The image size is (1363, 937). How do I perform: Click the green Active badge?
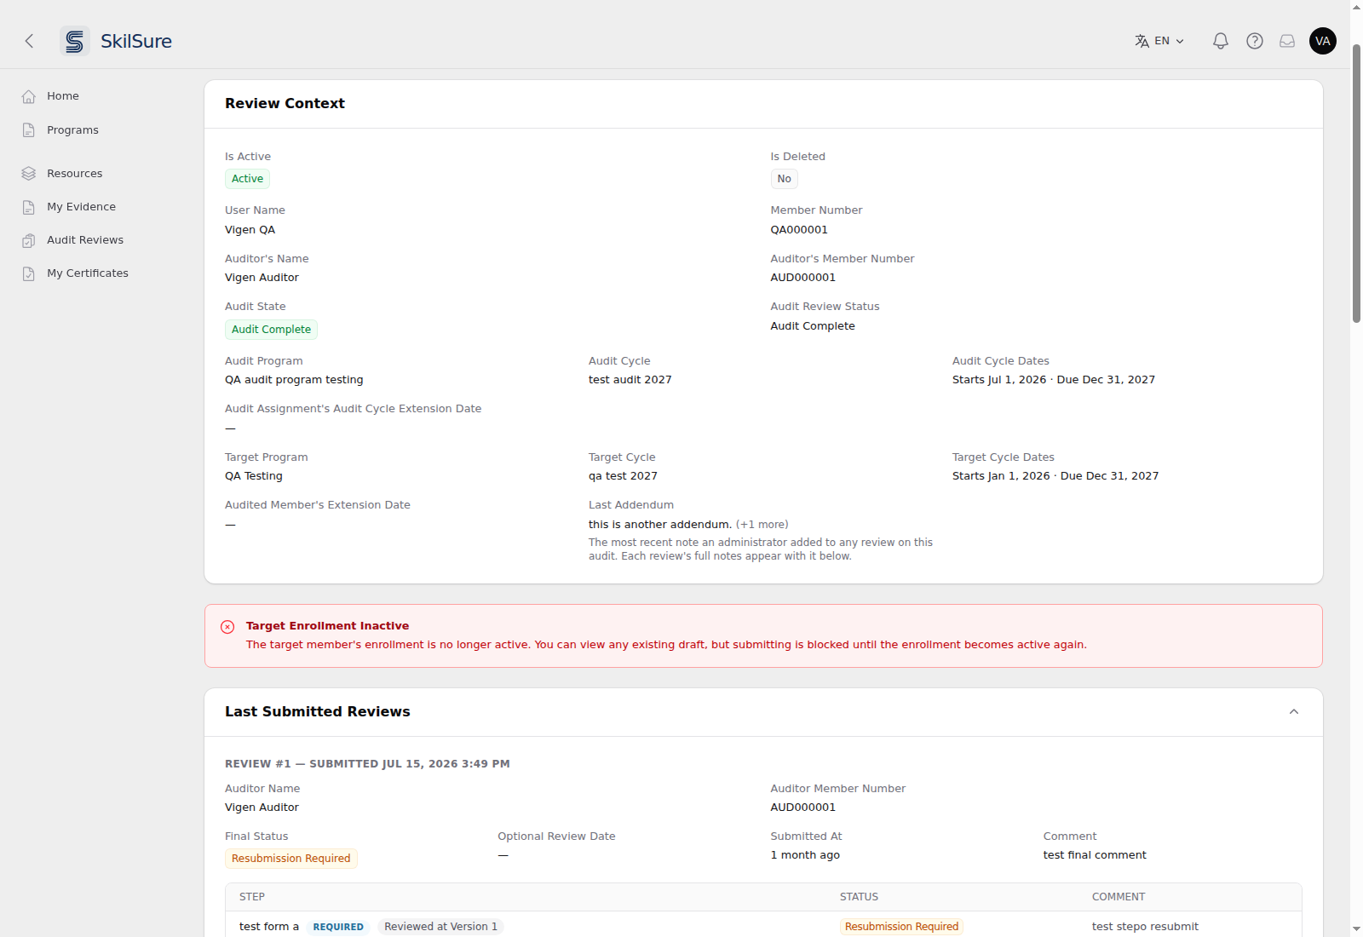(x=247, y=179)
